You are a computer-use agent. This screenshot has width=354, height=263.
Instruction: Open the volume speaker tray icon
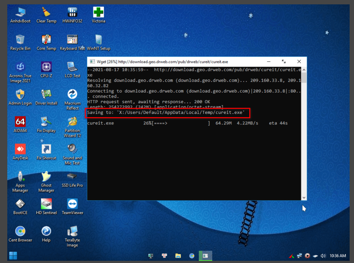323,256
